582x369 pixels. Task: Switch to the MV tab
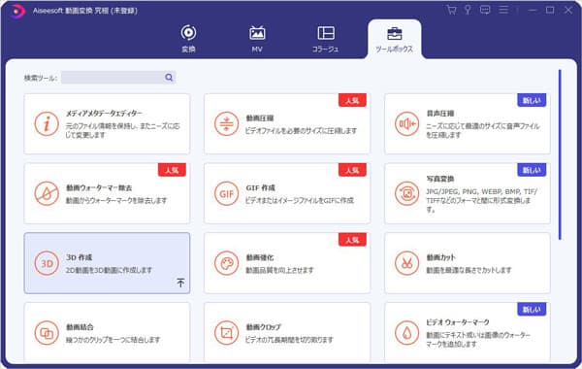(257, 39)
